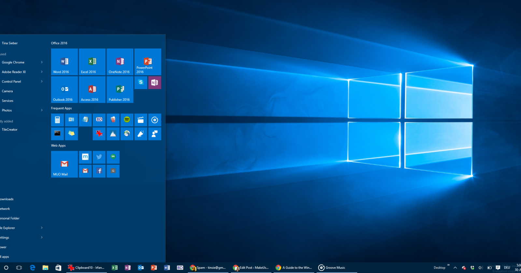
Task: Open Microsoft Edge from the taskbar
Action: click(x=32, y=267)
